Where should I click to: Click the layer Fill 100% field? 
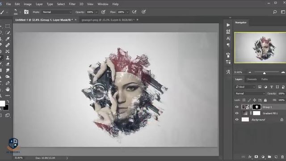tap(282, 100)
